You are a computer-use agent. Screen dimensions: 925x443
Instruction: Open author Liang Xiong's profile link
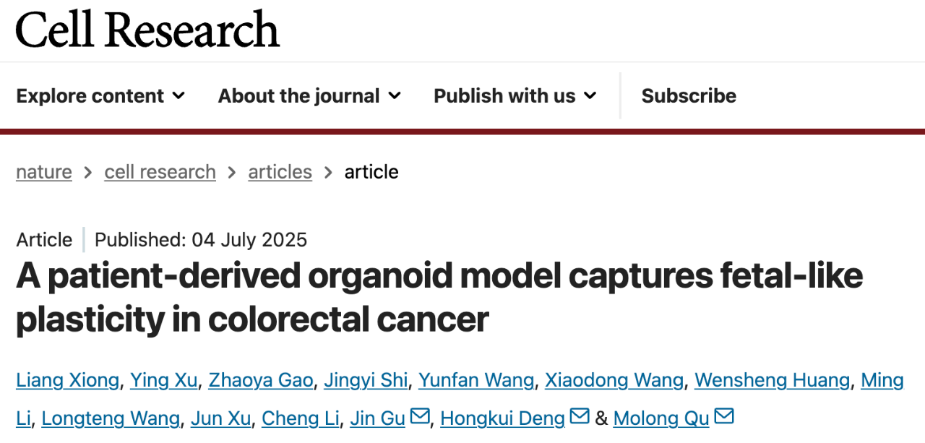pos(67,380)
